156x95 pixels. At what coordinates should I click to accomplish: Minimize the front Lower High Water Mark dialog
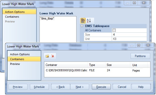132,45
